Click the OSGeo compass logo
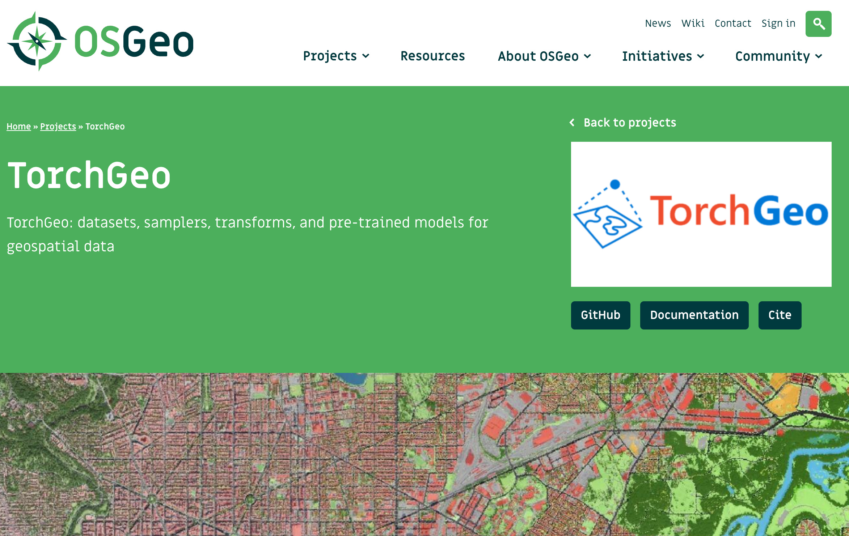The width and height of the screenshot is (849, 536). (37, 41)
